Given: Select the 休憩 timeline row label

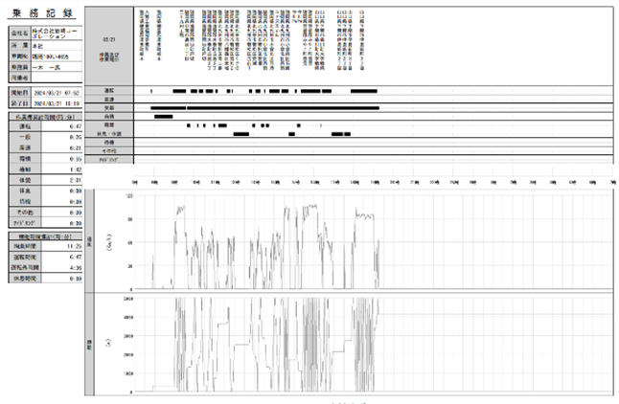Looking at the screenshot, I should tap(108, 125).
